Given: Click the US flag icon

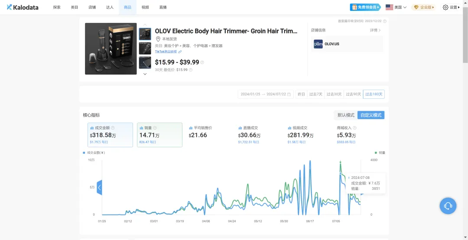Looking at the screenshot, I should click(x=389, y=7).
